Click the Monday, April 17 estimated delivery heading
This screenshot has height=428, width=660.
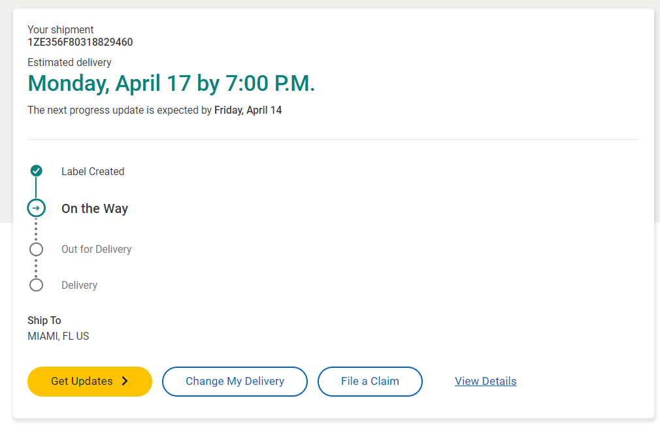click(x=171, y=84)
